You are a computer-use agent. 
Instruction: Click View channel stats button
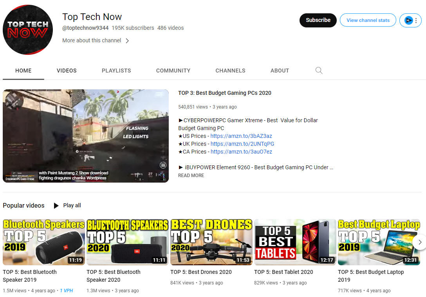point(368,20)
